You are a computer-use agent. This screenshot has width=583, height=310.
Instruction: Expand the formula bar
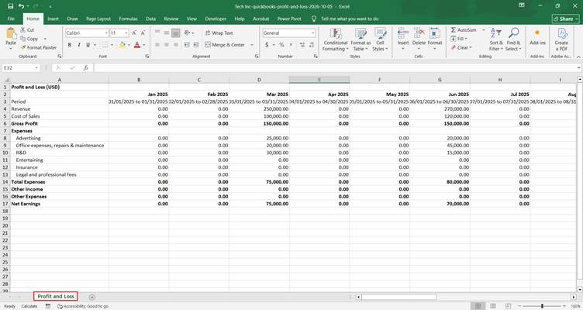tap(578, 67)
